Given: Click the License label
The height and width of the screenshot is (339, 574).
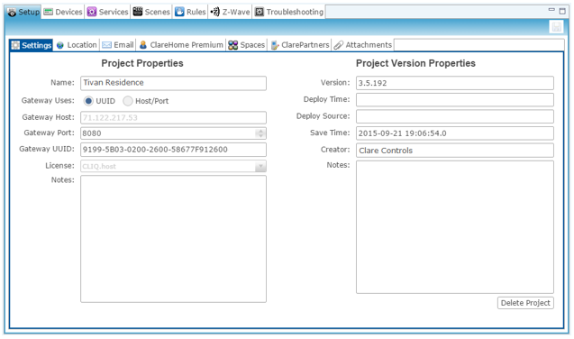Looking at the screenshot, I should coord(59,166).
